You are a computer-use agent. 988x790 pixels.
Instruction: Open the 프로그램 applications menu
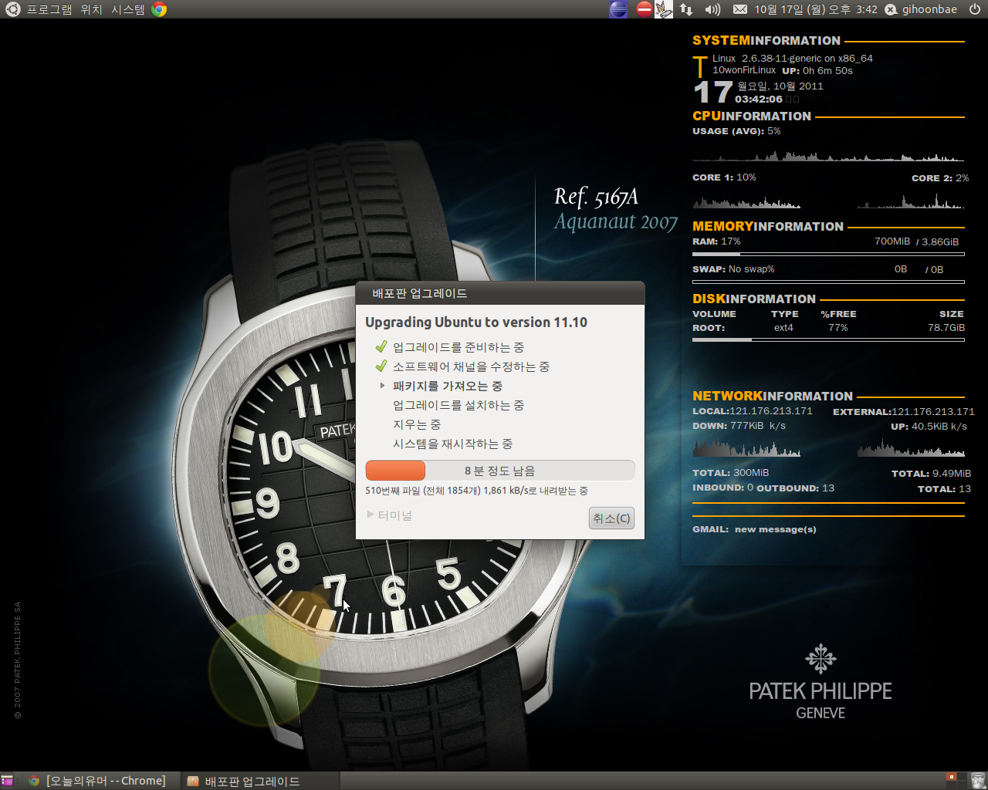tap(49, 9)
